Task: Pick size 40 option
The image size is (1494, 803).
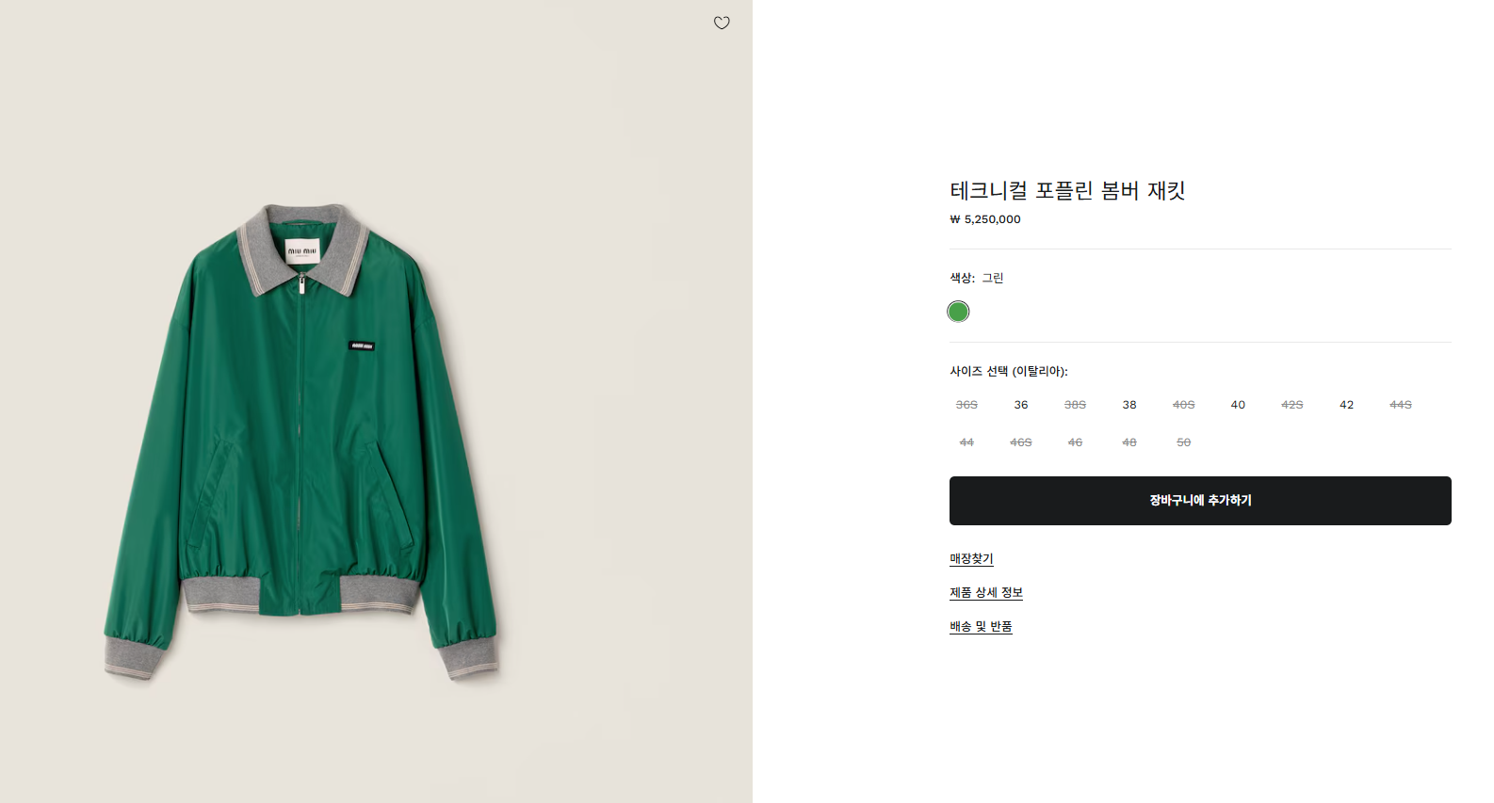Action: coord(1238,405)
